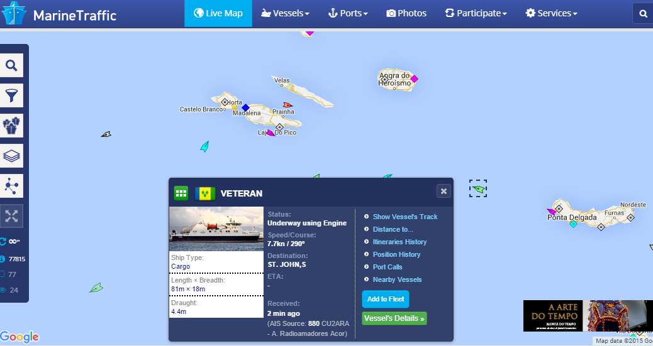Toggle the eye visibility counter showing 24

pos(9,290)
